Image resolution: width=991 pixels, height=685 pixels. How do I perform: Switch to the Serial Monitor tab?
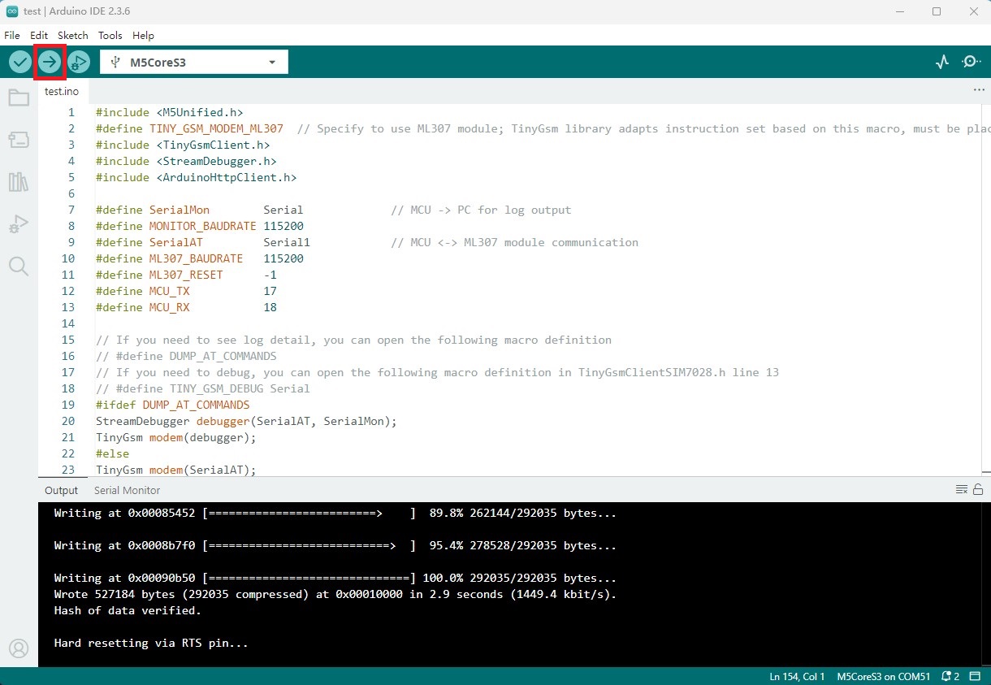pyautogui.click(x=127, y=490)
